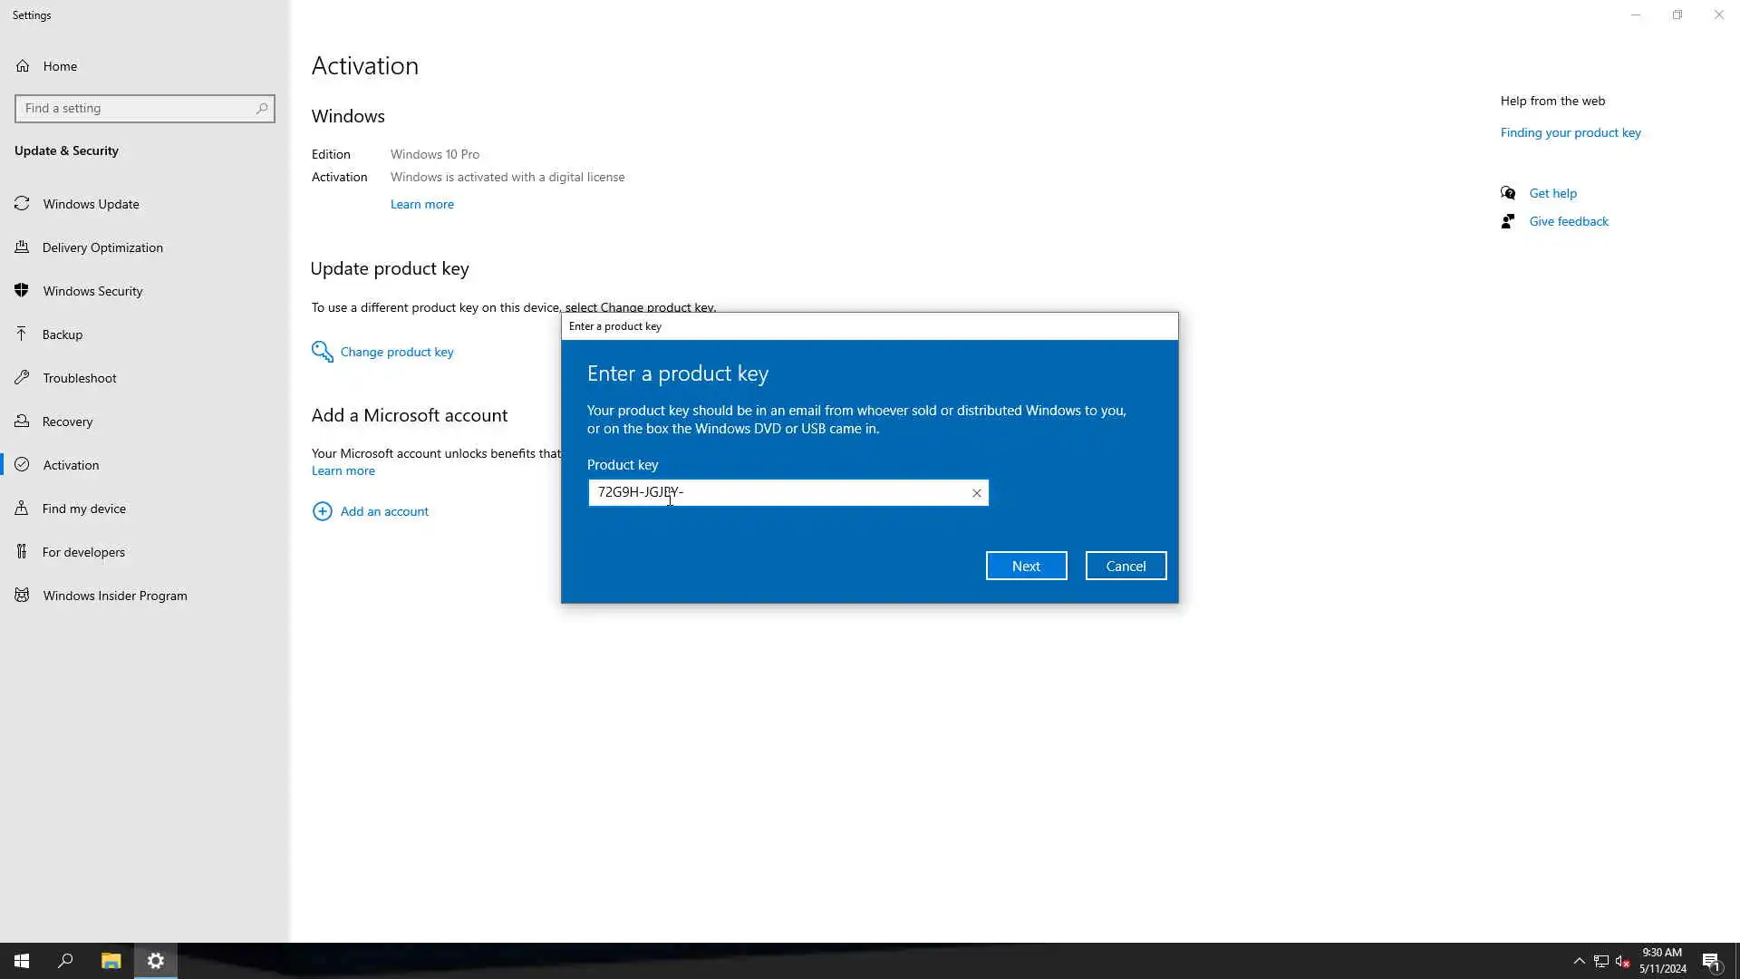The image size is (1740, 979).
Task: Click the Troubleshoot wrench icon
Action: coord(23,377)
